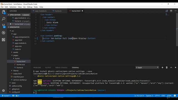Image resolution: width=178 pixels, height=100 pixels.
Task: Open the Selection menu
Action: point(13,7)
